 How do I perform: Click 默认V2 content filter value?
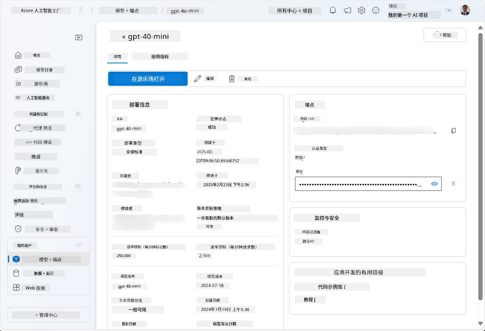point(308,241)
